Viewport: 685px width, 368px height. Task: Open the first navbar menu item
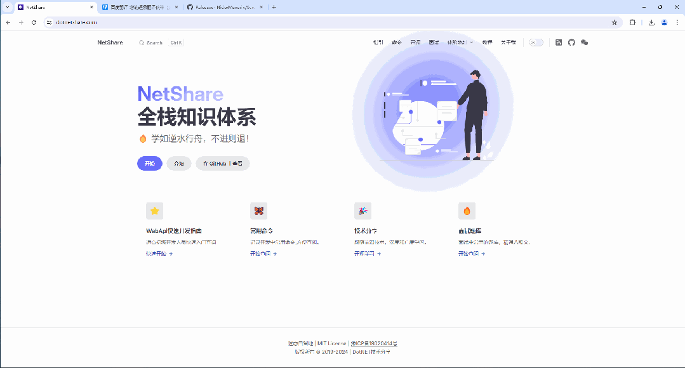coord(378,43)
